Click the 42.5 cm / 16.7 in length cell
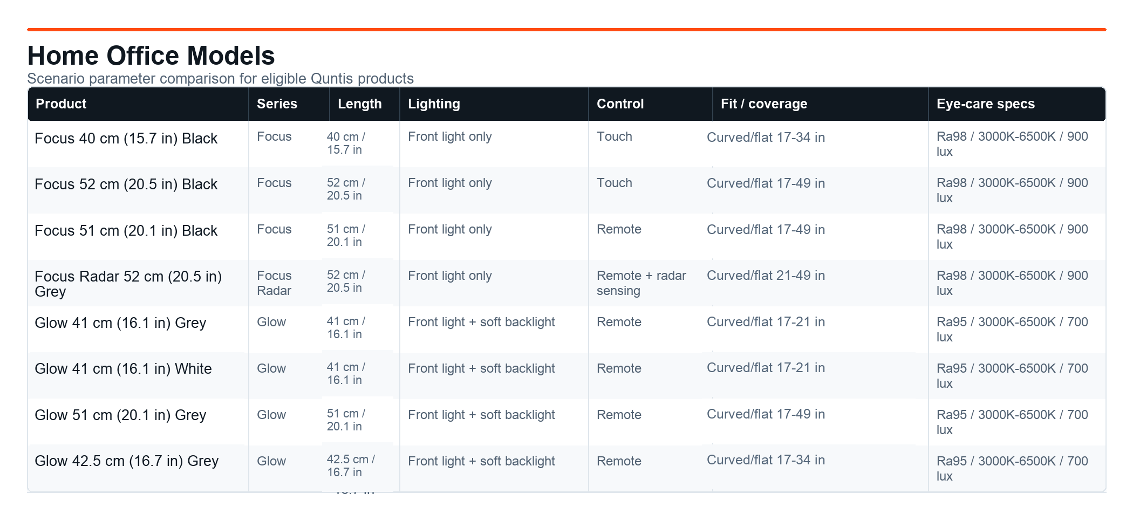Screen dimensions: 1133x521 351,466
